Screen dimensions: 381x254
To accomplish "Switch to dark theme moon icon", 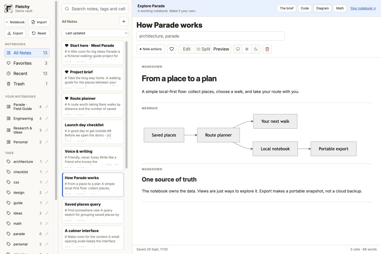I will 256,49.
